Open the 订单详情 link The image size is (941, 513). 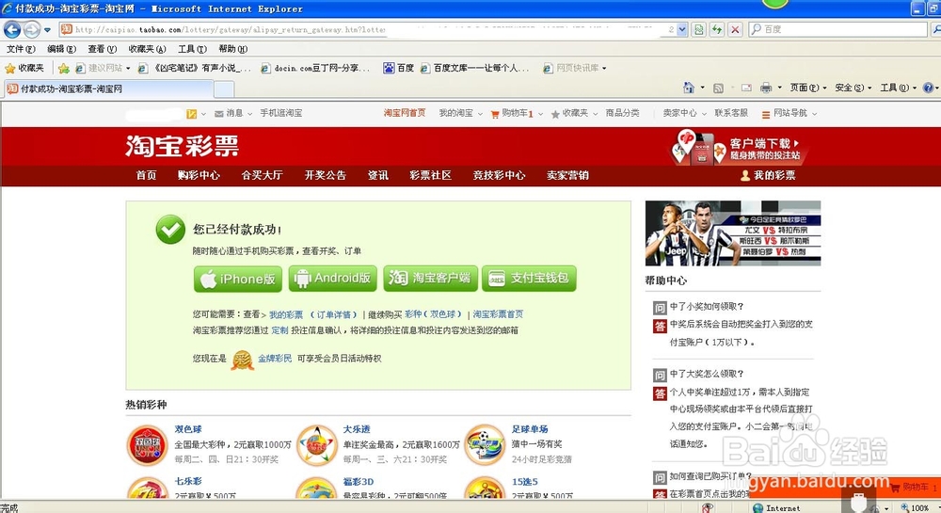tap(334, 314)
